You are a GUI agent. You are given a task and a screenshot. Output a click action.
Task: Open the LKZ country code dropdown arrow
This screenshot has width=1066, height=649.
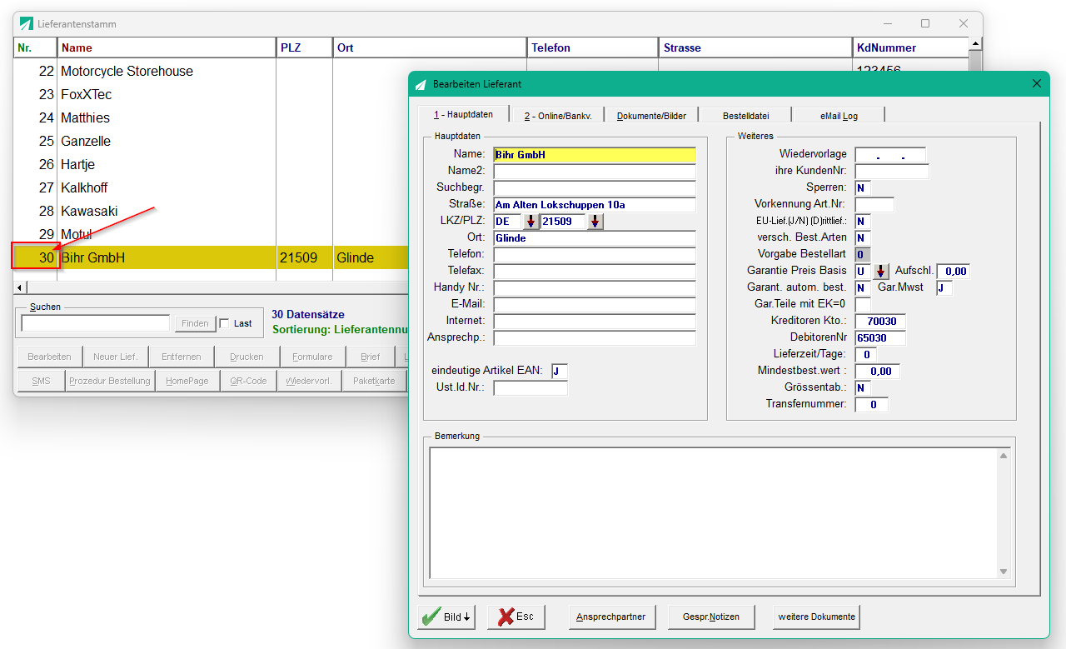click(x=531, y=222)
